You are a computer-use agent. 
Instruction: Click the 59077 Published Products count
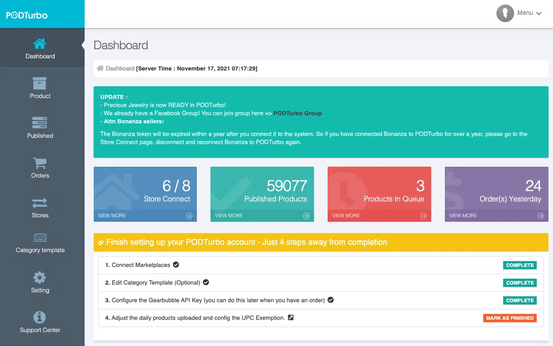point(287,186)
